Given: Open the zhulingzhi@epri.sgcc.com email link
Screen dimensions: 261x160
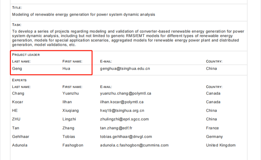Looking at the screenshot, I should point(124,119).
